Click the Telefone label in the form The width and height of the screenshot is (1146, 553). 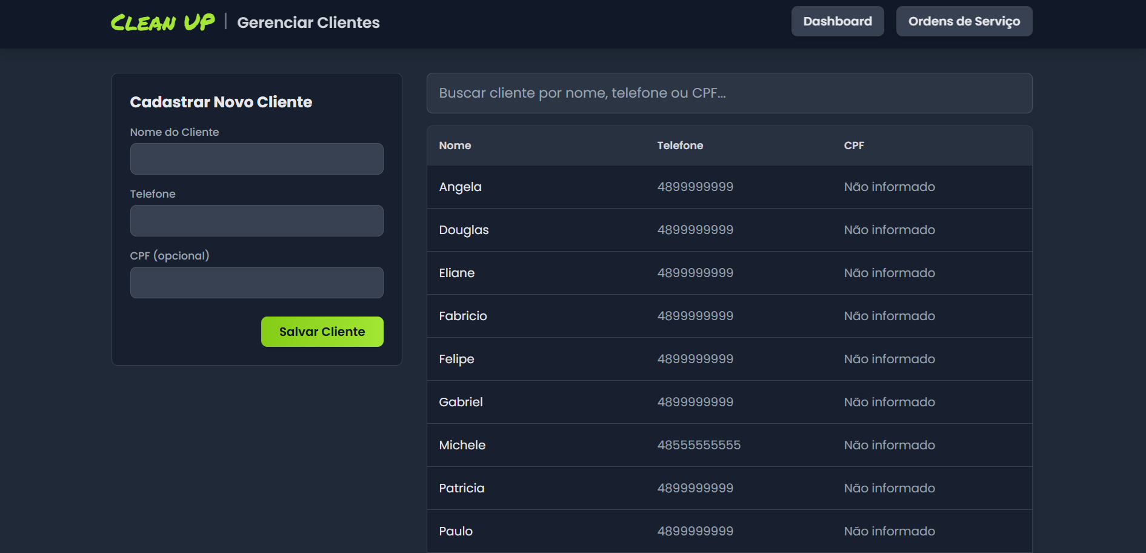pos(153,194)
